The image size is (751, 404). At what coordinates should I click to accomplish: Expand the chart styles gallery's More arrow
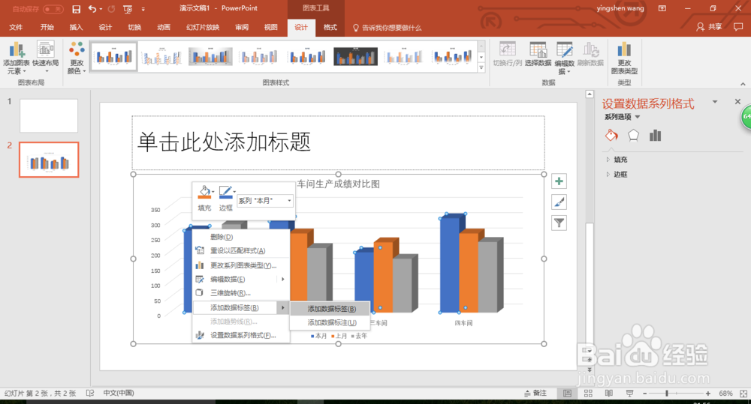click(x=481, y=68)
